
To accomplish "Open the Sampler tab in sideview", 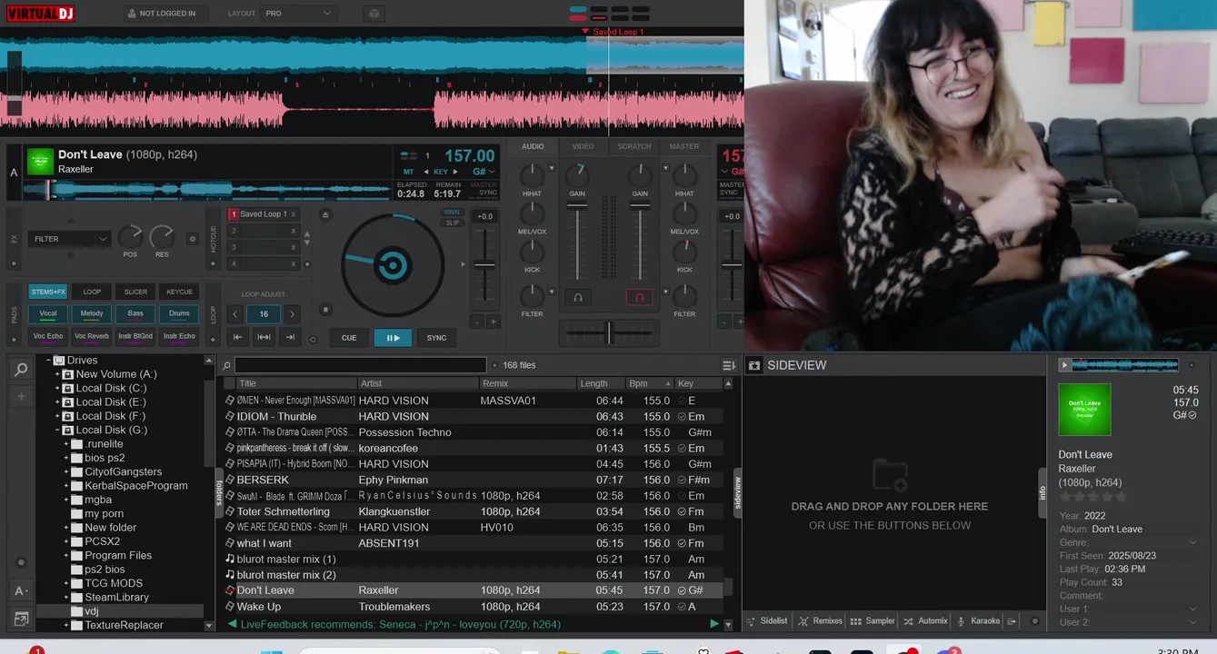I will tap(873, 621).
